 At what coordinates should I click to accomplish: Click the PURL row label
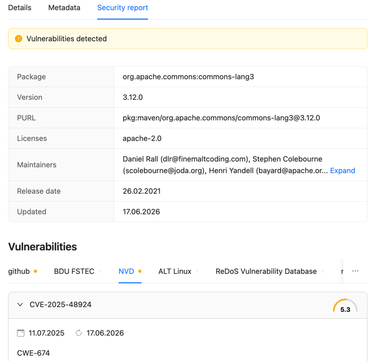26,118
